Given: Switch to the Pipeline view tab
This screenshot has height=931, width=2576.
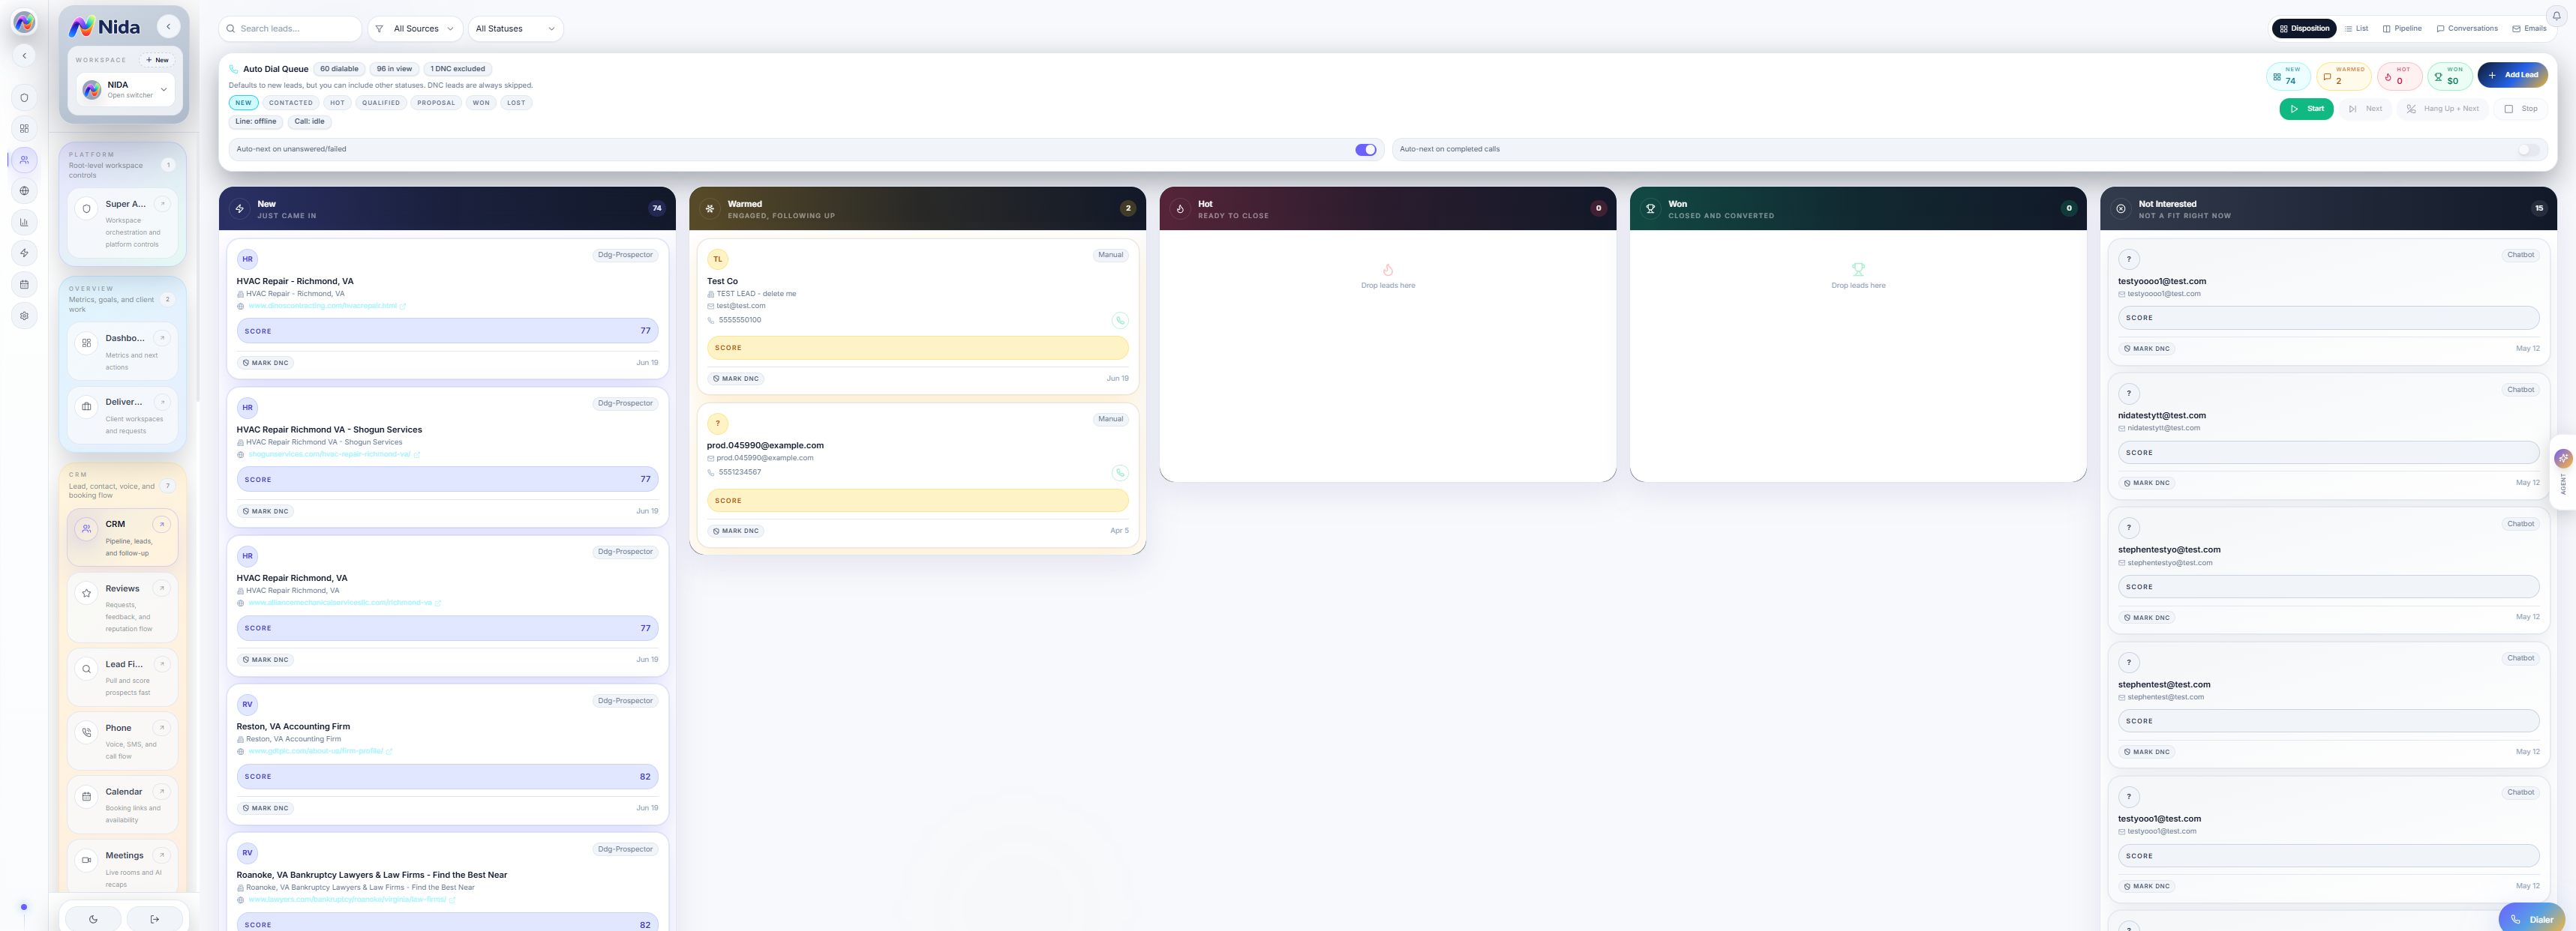Looking at the screenshot, I should click(x=2402, y=29).
